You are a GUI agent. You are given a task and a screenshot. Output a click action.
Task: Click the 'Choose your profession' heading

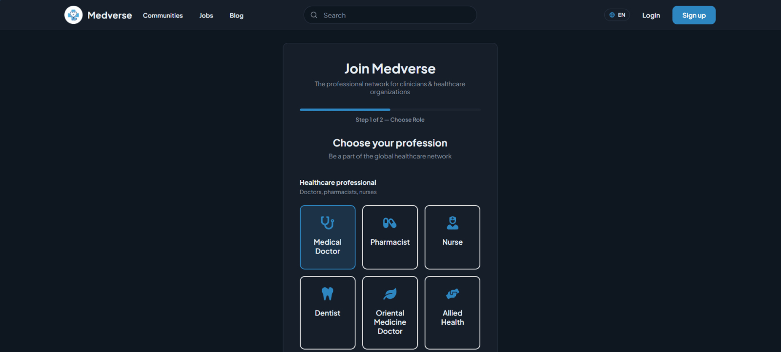coord(390,143)
